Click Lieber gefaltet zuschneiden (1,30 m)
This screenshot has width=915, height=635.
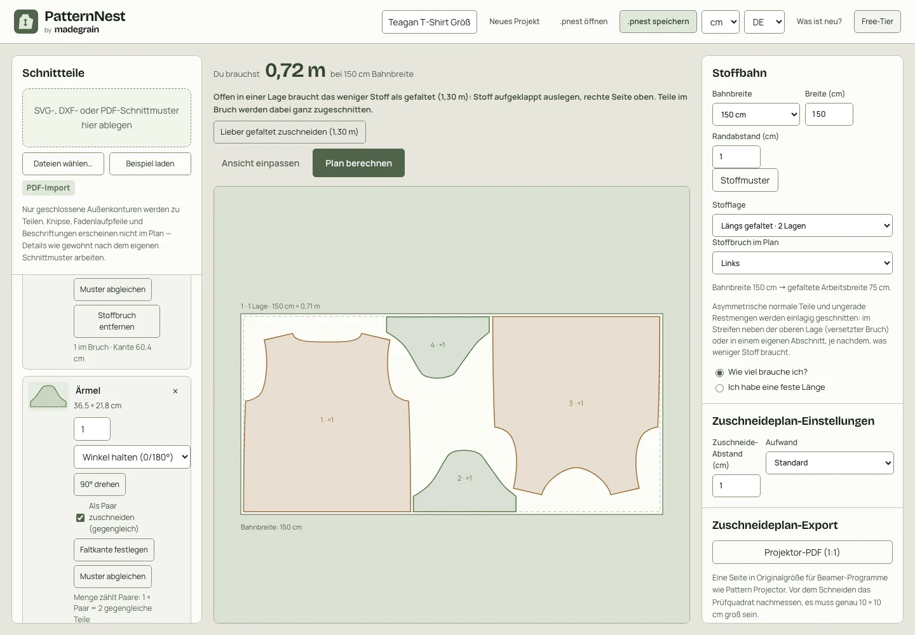point(290,132)
